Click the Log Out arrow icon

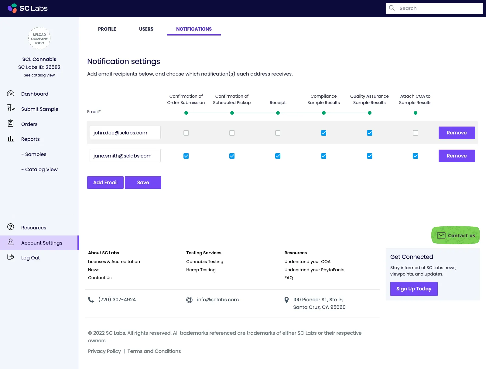(11, 257)
